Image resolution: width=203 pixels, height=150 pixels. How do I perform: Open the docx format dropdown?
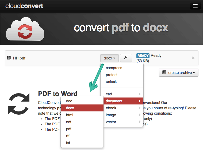point(109,58)
